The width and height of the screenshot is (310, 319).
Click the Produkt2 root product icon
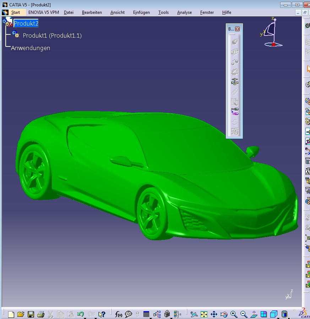[x=7, y=22]
